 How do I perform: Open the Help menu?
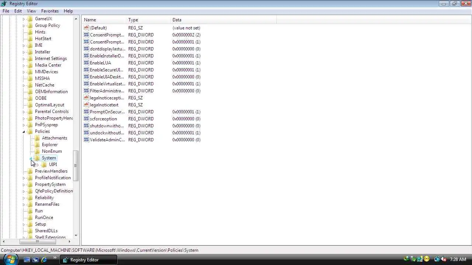pos(68,11)
